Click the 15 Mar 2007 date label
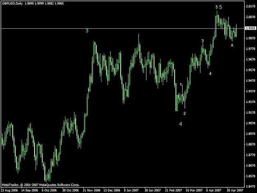The image size is (257, 193). pos(194,191)
